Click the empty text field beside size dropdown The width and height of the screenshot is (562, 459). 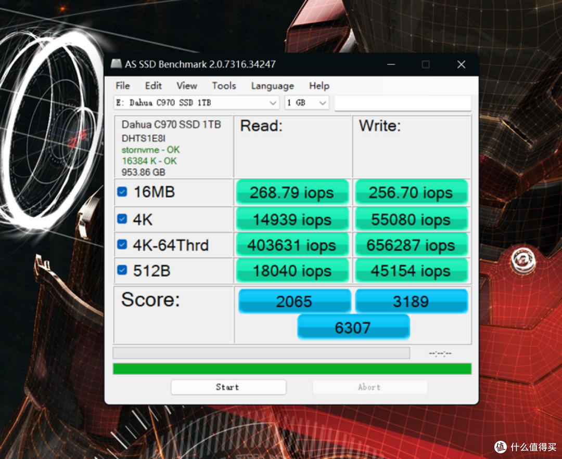pos(402,103)
